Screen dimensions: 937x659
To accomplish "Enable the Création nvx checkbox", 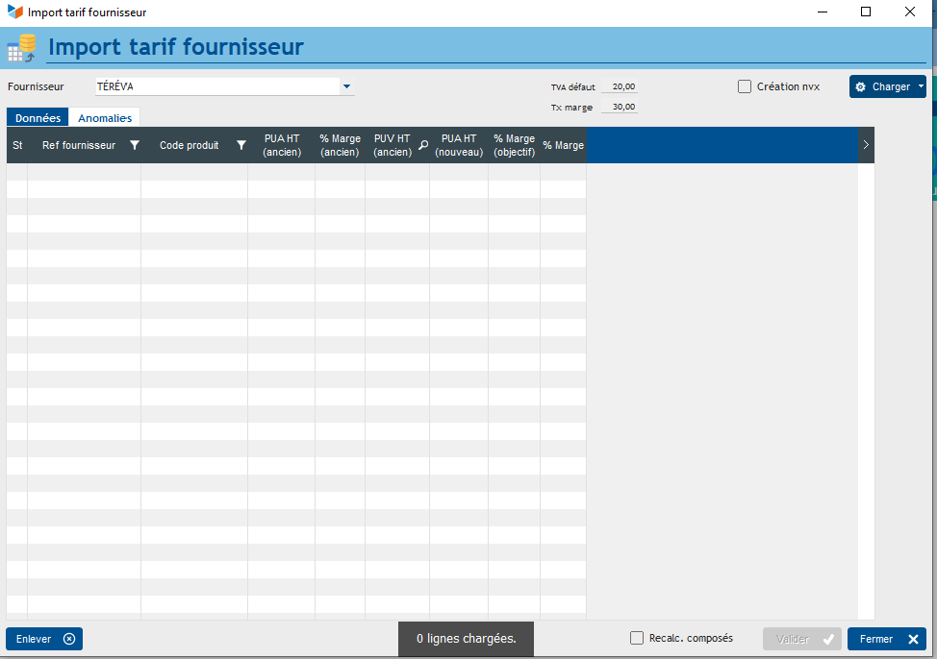I will pyautogui.click(x=745, y=86).
